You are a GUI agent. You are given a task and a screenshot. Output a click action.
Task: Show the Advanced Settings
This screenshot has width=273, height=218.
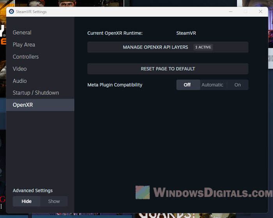pos(54,201)
